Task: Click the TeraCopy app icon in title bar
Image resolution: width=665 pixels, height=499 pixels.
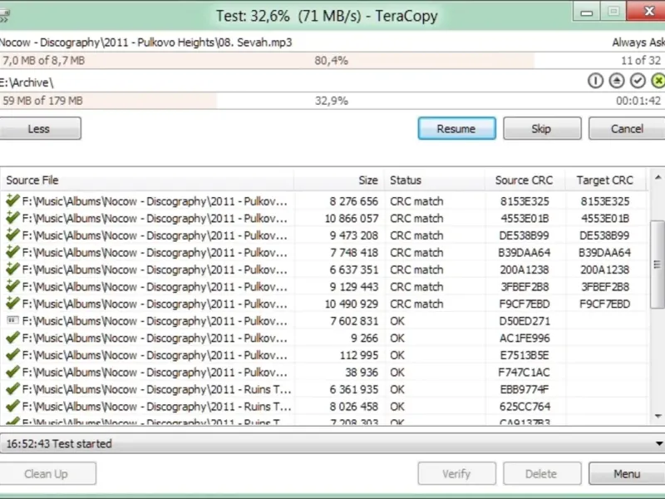Action: 4,15
